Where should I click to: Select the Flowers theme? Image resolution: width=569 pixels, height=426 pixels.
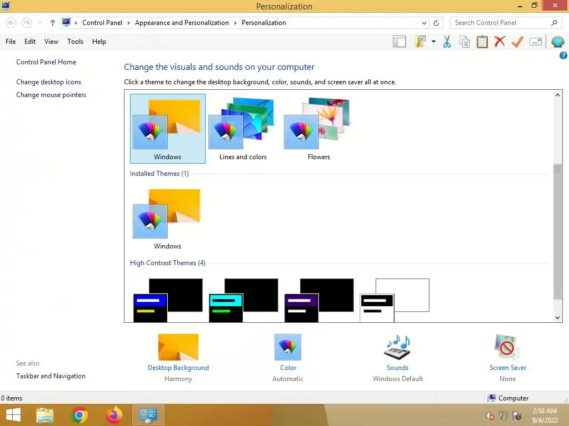(x=318, y=129)
